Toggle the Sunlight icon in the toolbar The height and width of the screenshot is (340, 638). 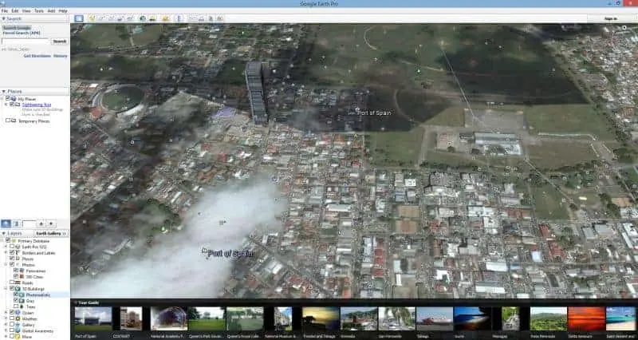click(152, 18)
